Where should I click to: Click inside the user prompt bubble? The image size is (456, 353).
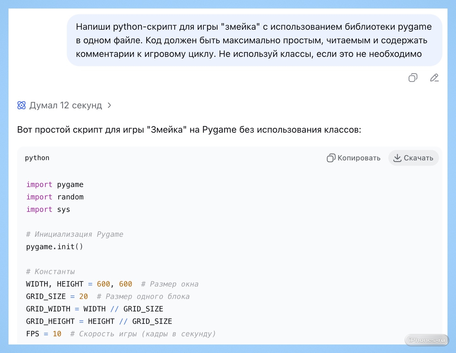tap(253, 40)
